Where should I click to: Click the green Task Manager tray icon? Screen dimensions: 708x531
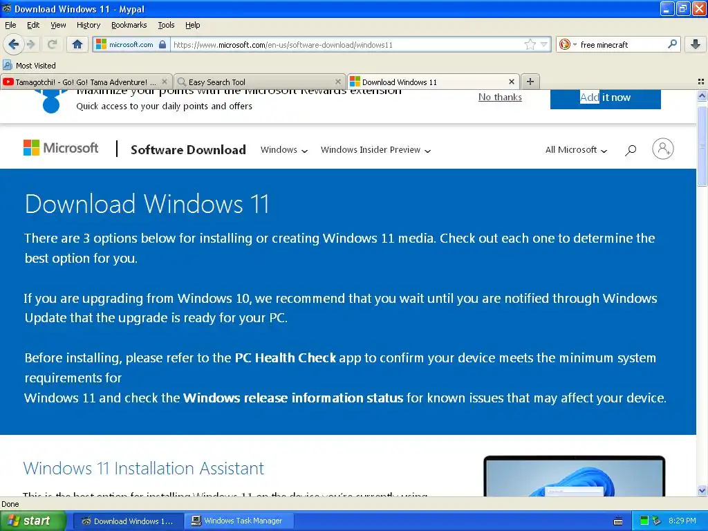pos(644,521)
